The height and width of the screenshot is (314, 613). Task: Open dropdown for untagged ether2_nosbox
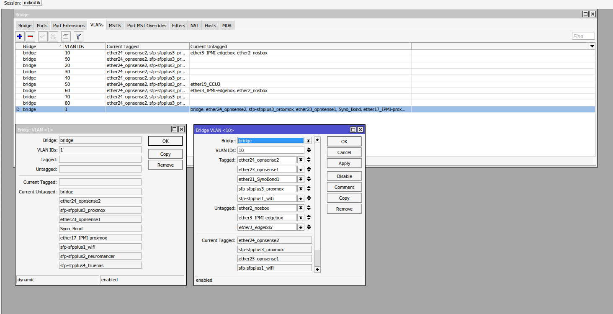[301, 208]
